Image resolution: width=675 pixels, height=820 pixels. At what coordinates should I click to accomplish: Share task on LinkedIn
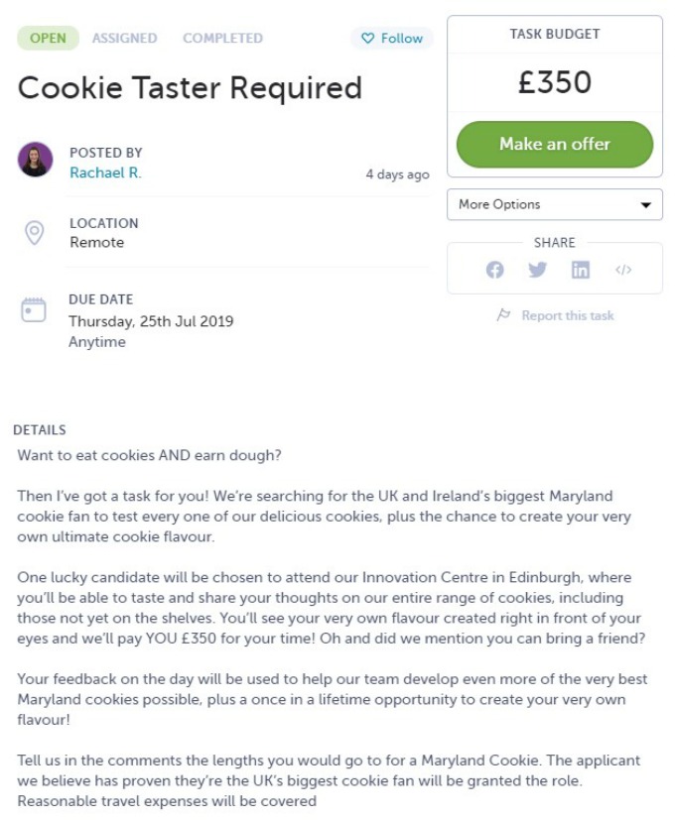pyautogui.click(x=581, y=270)
